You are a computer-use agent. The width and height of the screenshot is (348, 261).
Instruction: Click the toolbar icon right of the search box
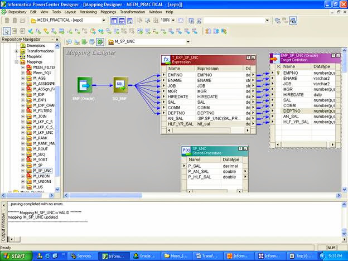pos(277,21)
